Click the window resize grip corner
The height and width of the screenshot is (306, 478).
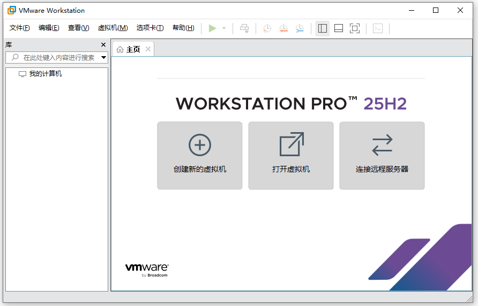pyautogui.click(x=469, y=299)
